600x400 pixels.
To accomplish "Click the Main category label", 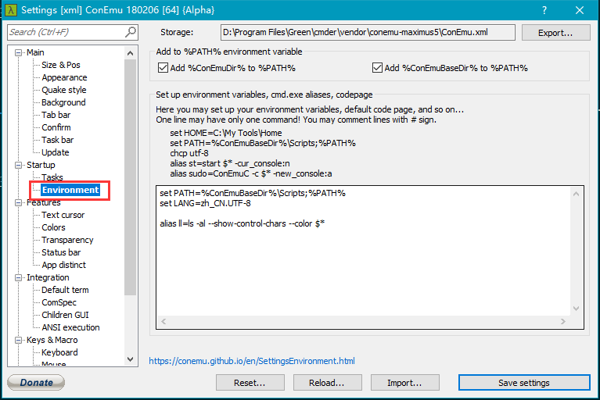I will pyautogui.click(x=35, y=52).
